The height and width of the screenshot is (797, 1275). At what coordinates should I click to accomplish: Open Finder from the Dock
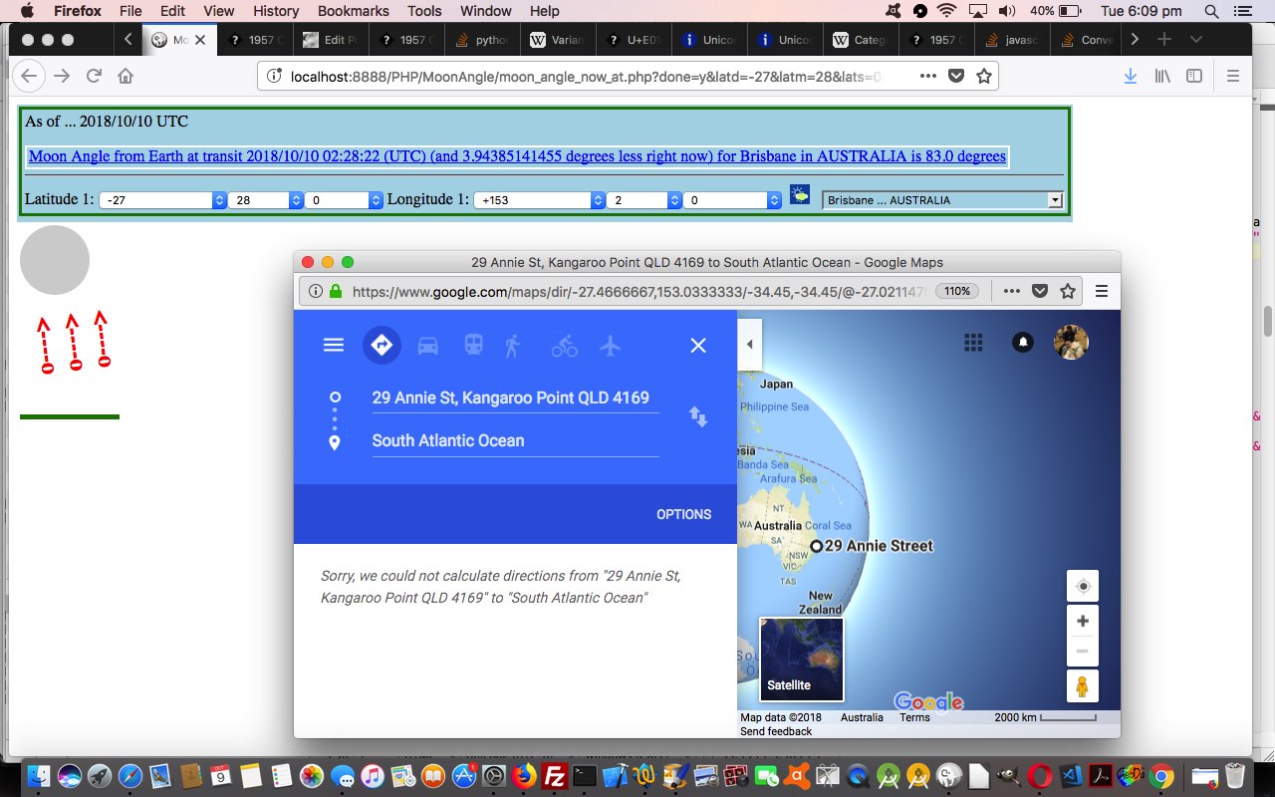[x=40, y=775]
